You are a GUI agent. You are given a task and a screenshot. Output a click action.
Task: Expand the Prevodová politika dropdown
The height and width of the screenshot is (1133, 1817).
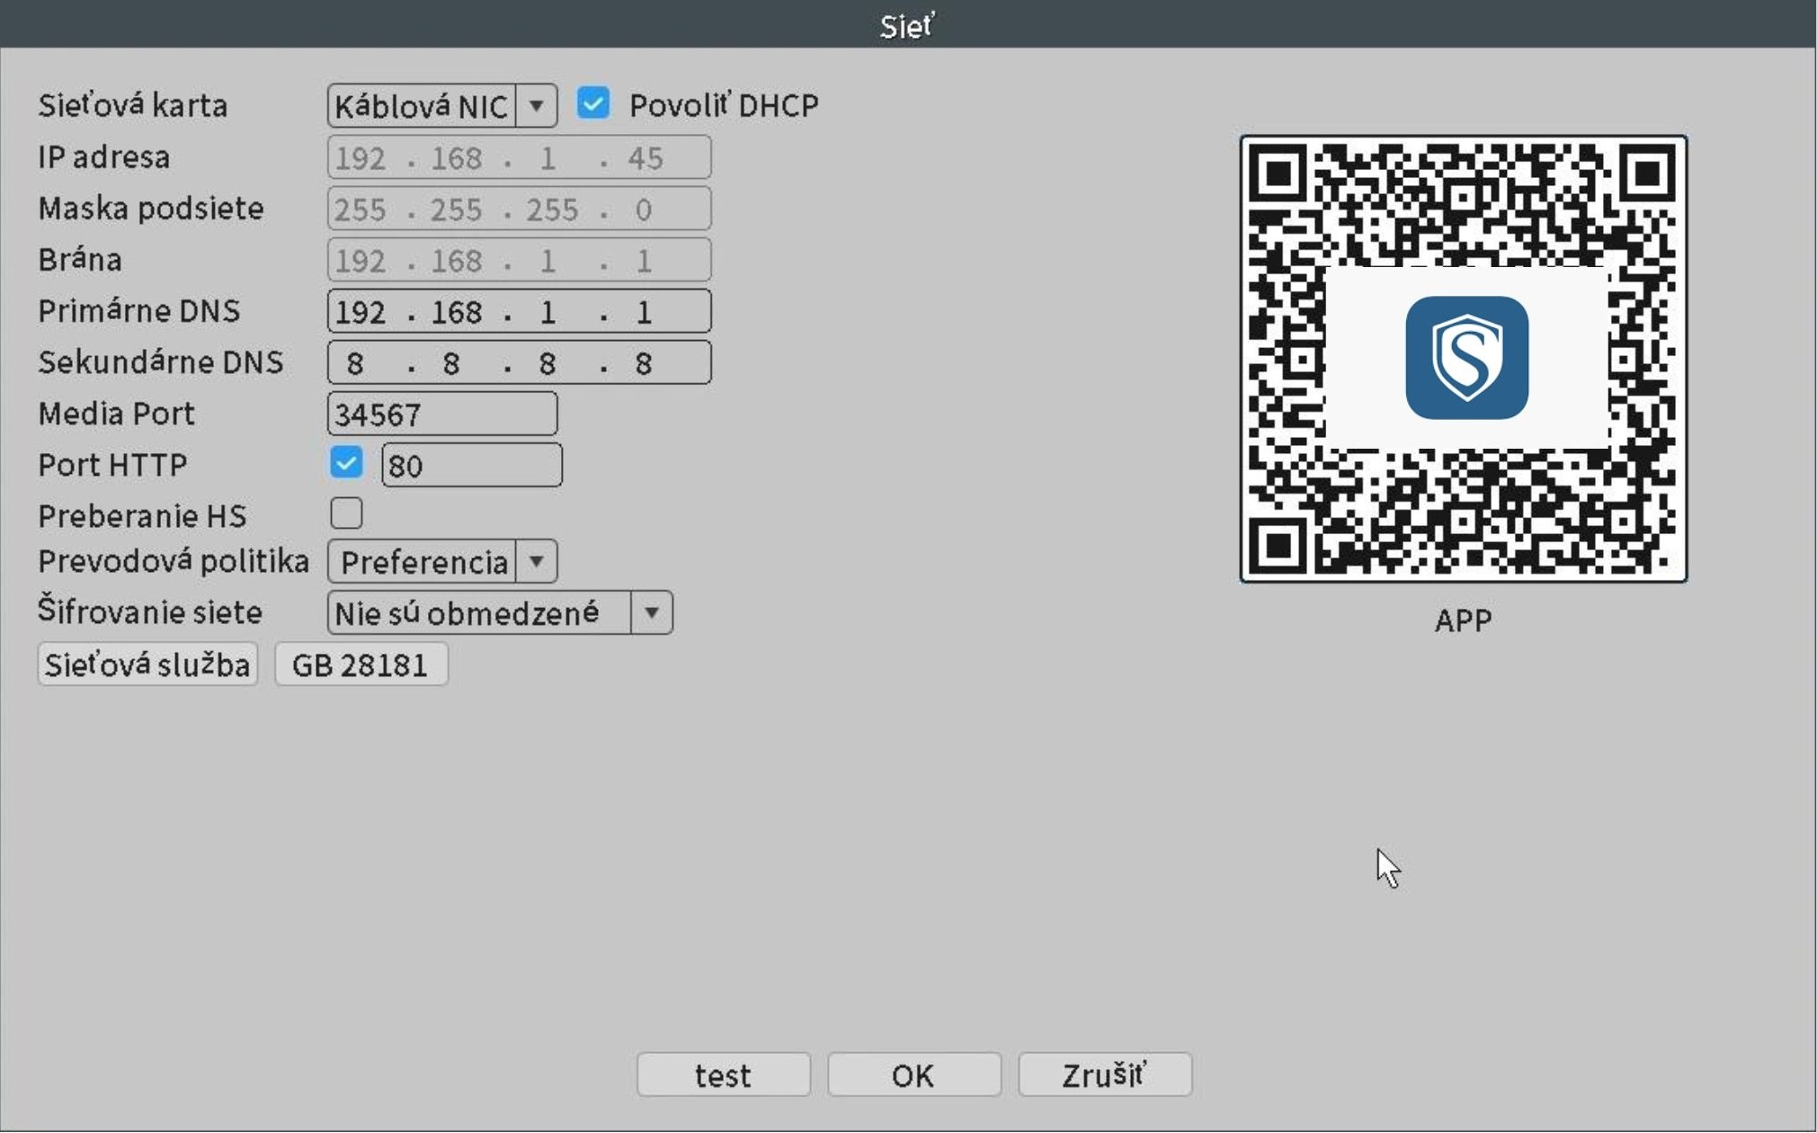tap(441, 562)
